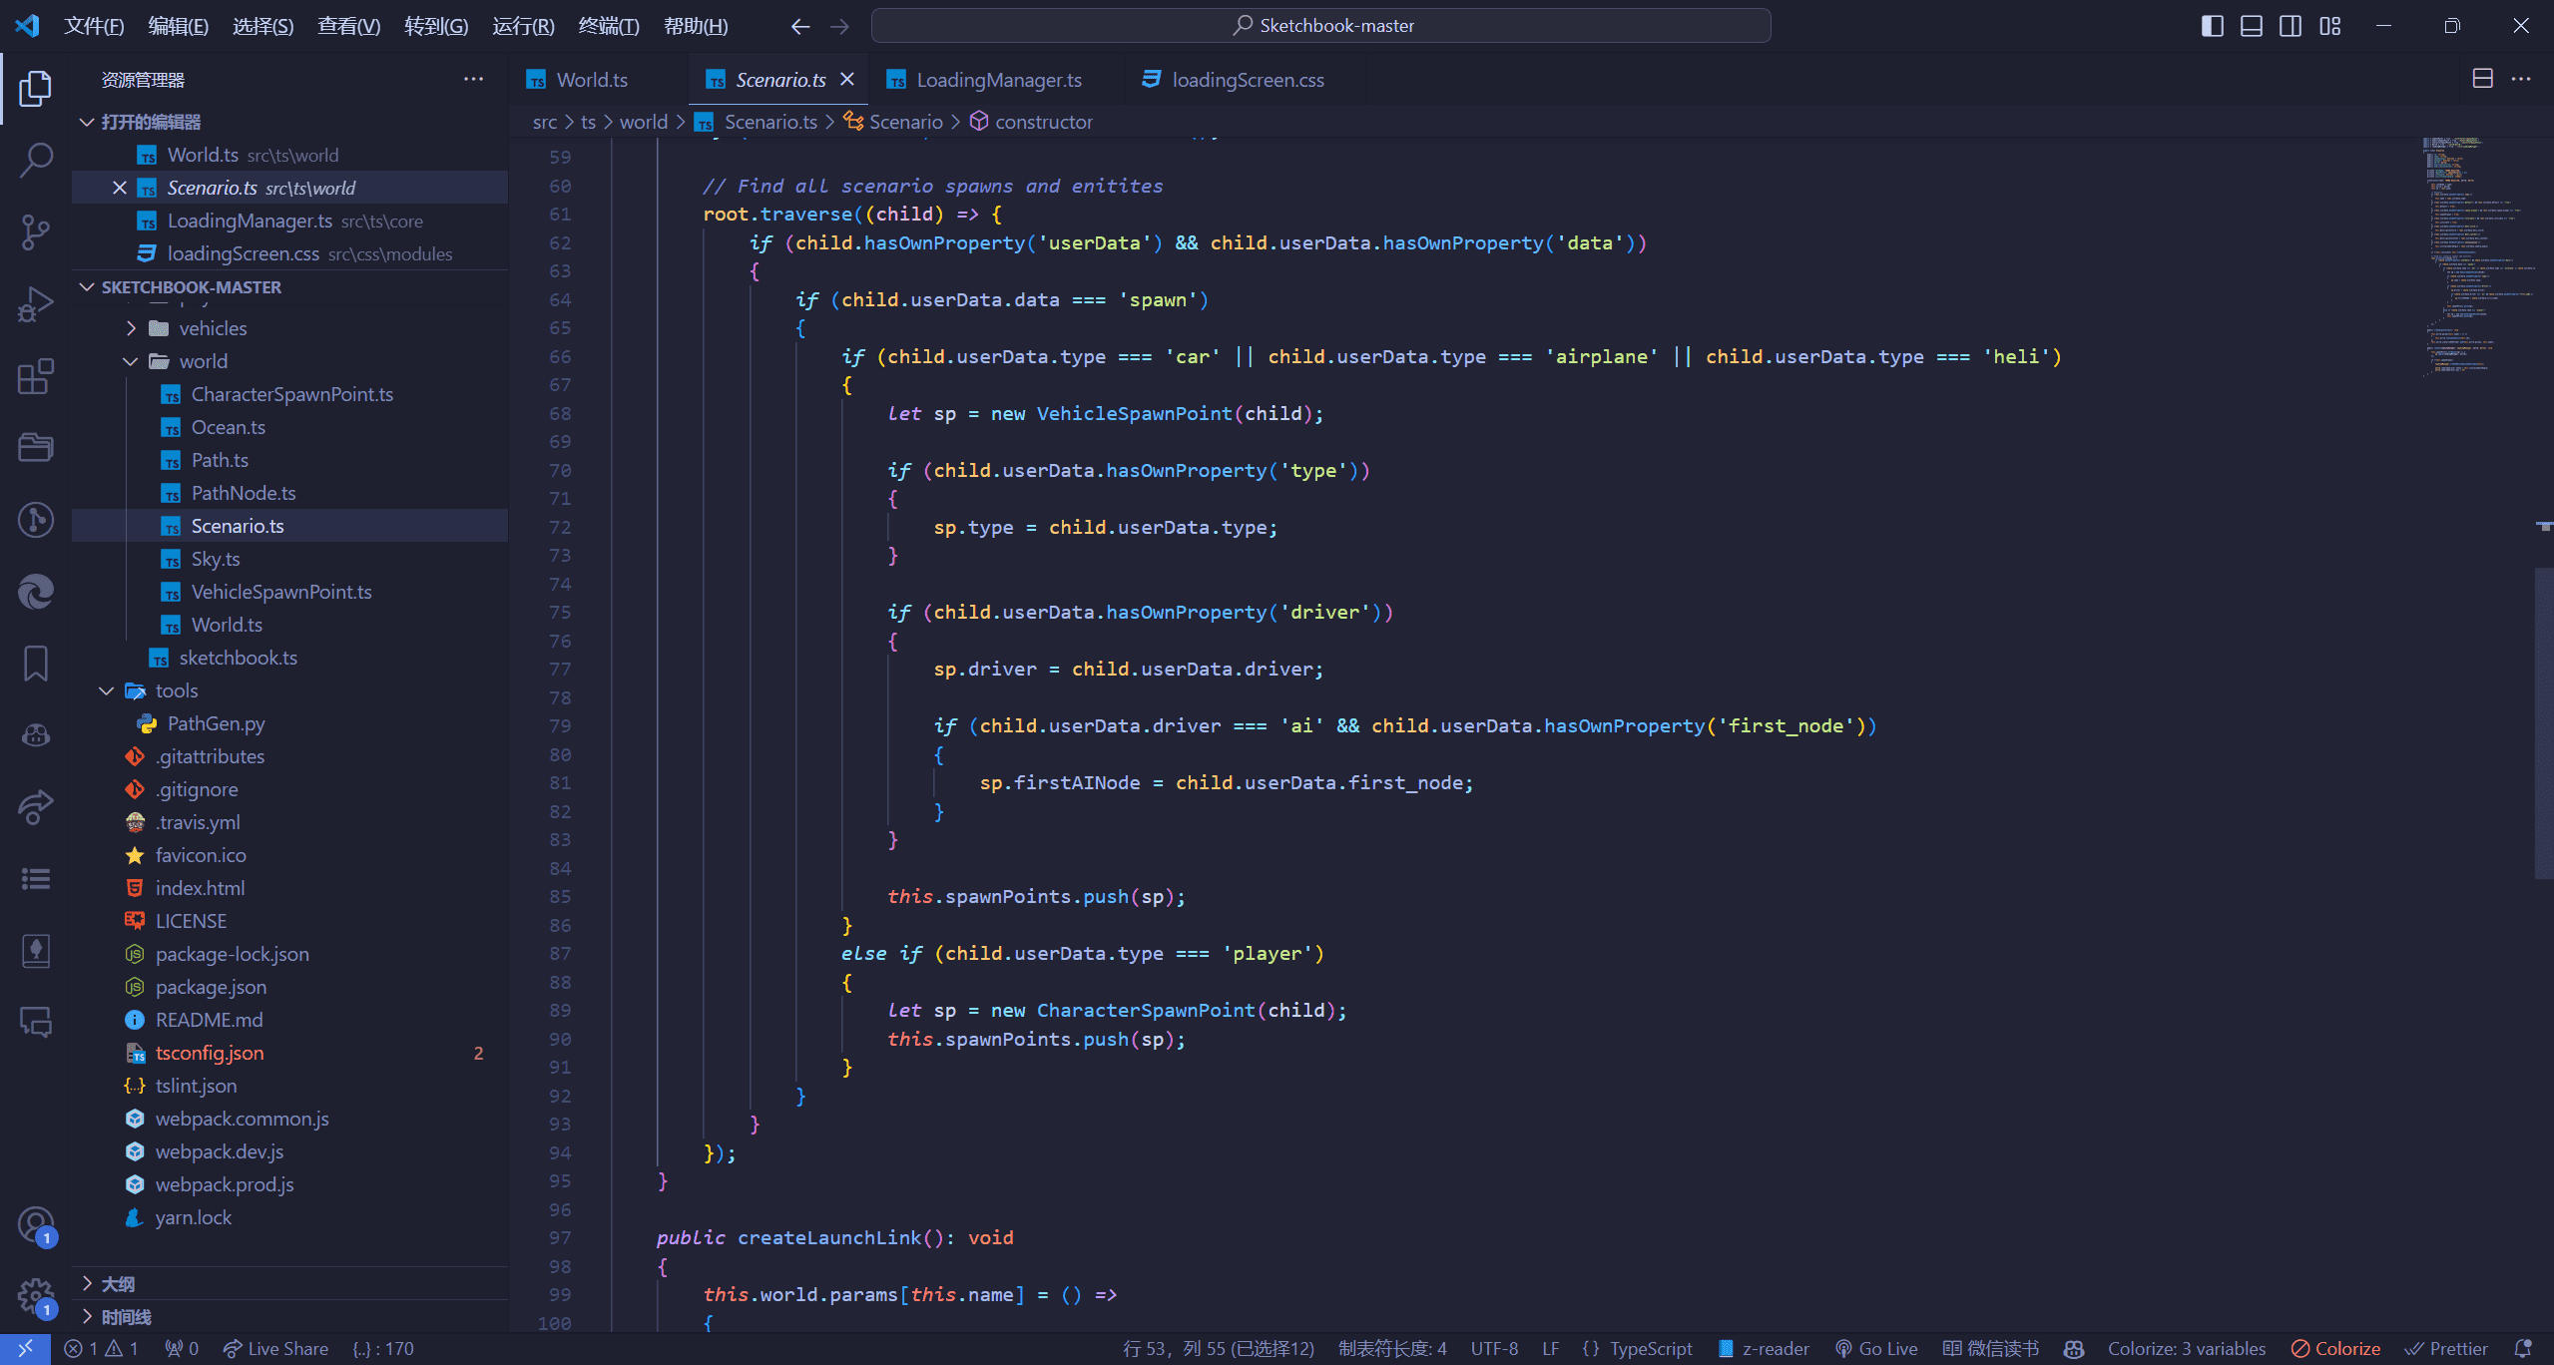Open PathGen.py file
The height and width of the screenshot is (1365, 2554).
pos(289,723)
